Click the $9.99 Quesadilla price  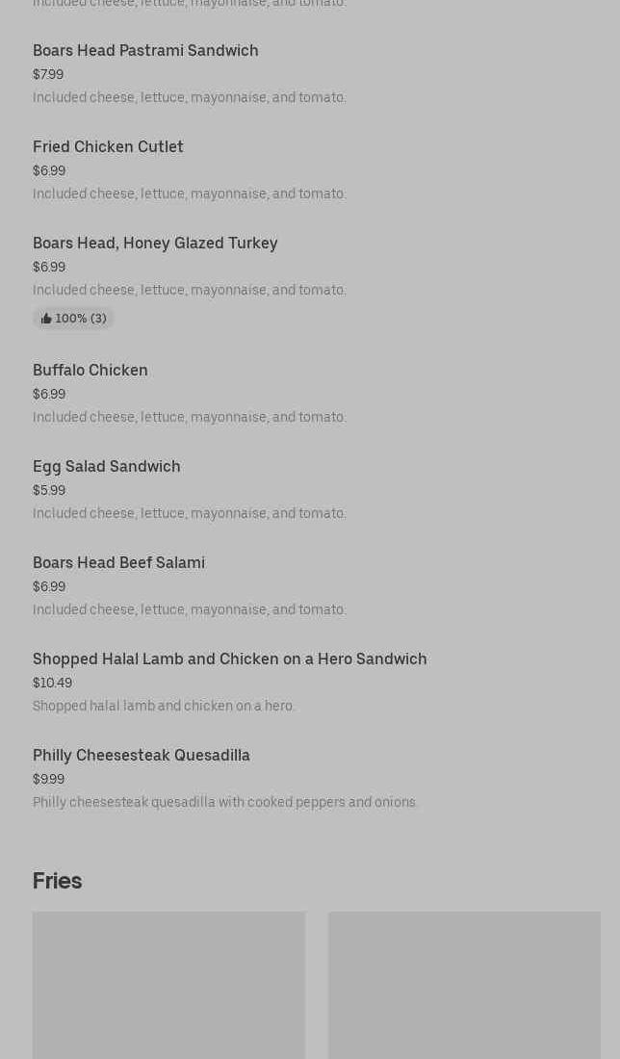(x=48, y=779)
